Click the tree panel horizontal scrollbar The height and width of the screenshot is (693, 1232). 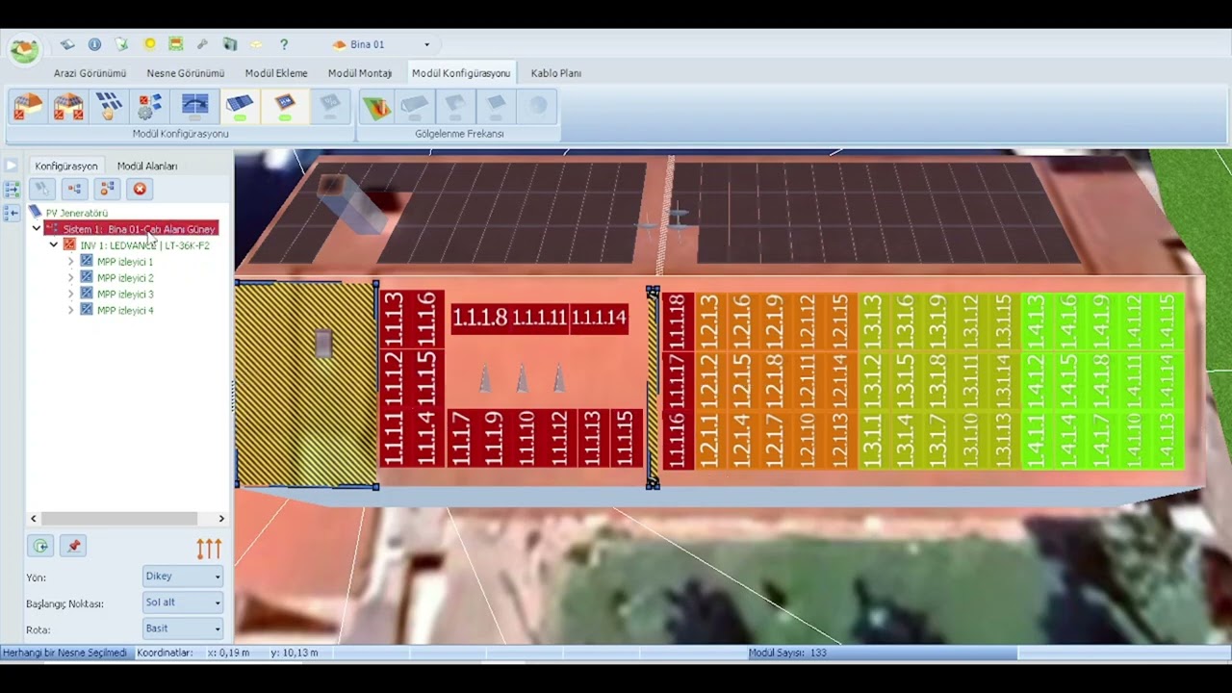tap(120, 519)
